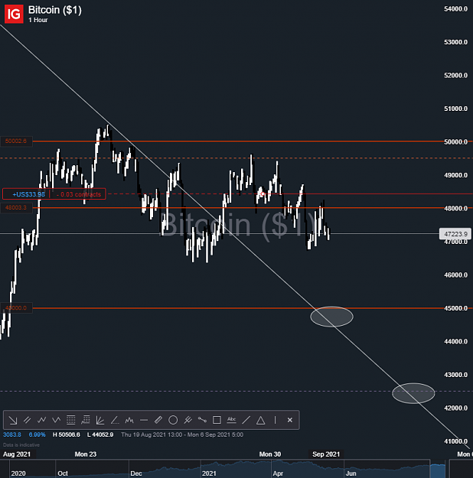Select the parallel channel tool
Viewport: 473px width, 478px height.
click(27, 421)
